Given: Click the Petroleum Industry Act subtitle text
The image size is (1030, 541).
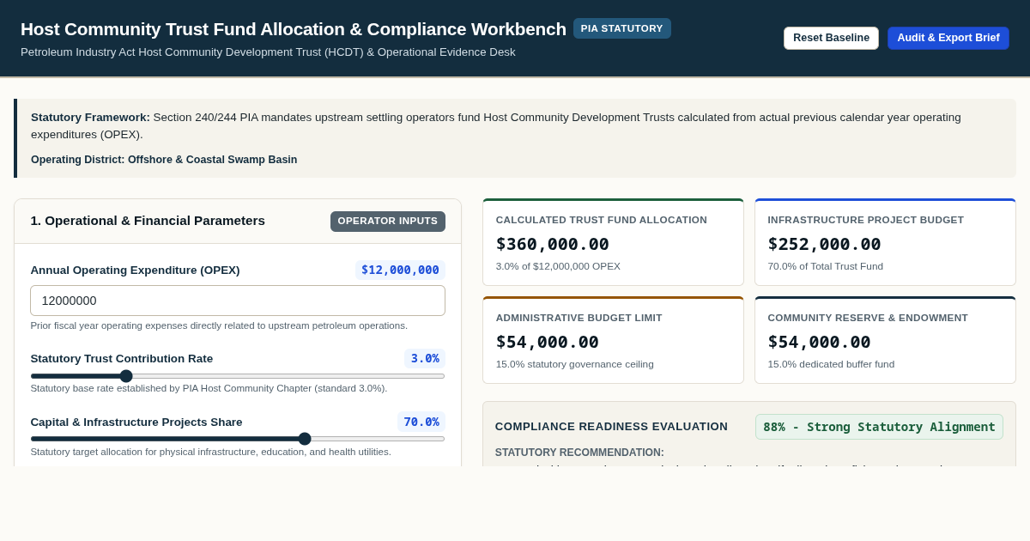Looking at the screenshot, I should (268, 52).
